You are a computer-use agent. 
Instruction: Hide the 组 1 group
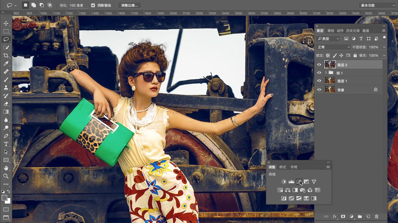(319, 73)
